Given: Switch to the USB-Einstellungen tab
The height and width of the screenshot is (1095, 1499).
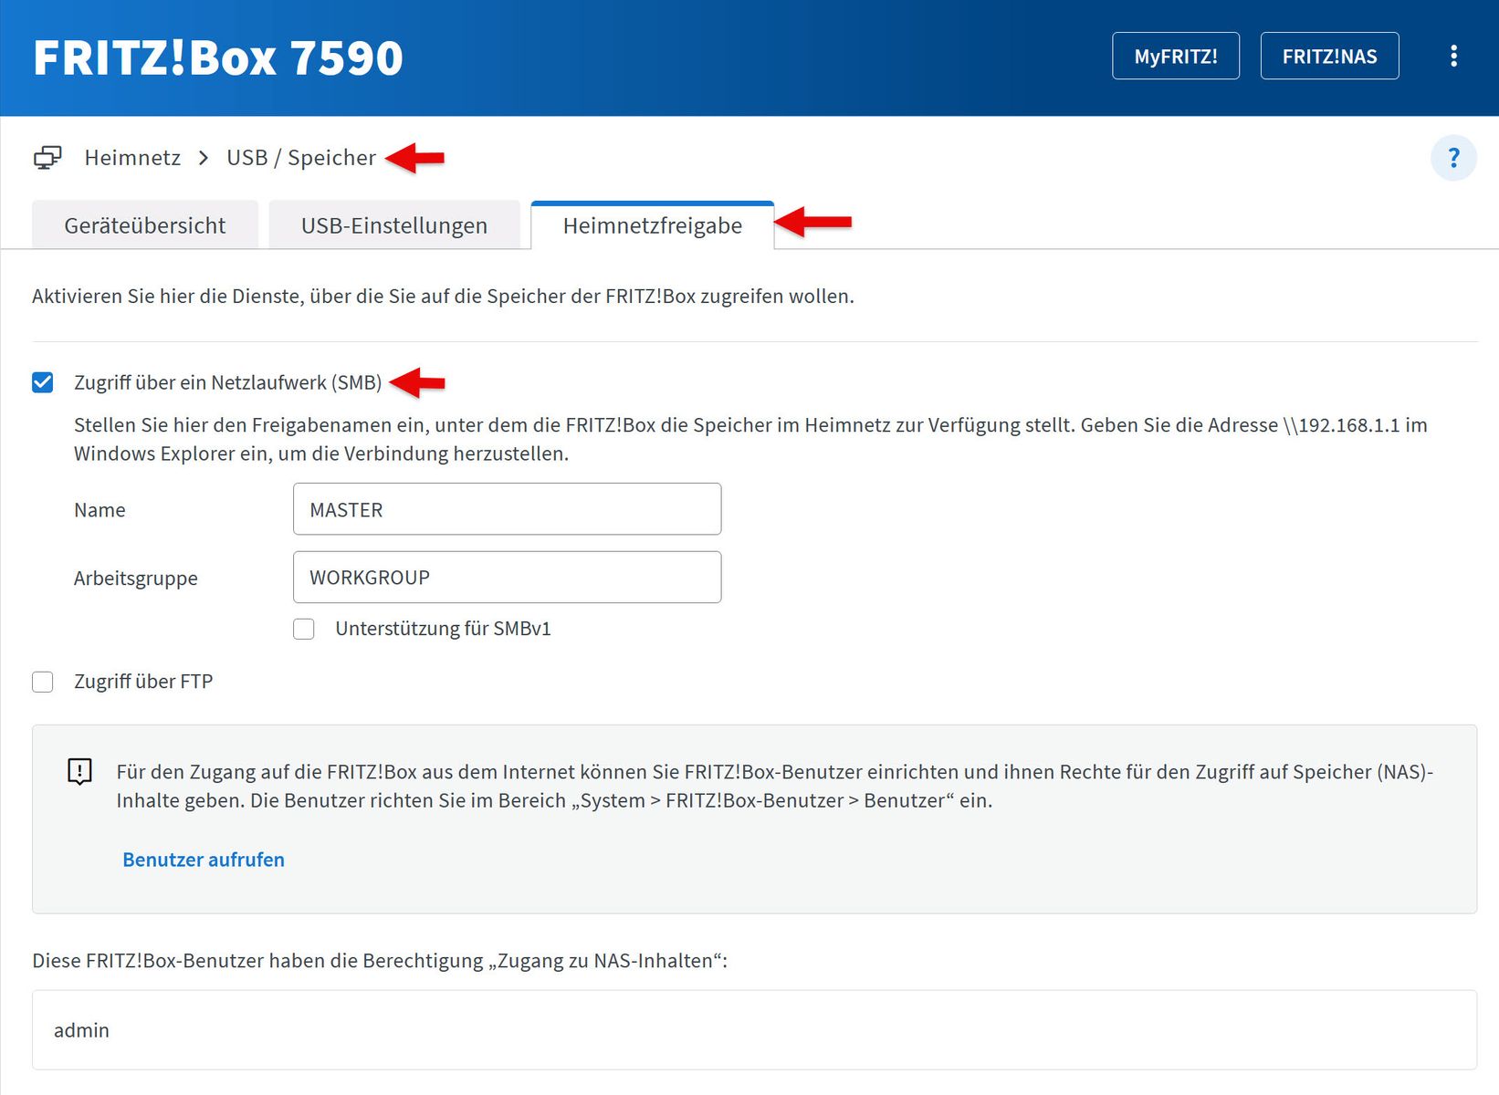Looking at the screenshot, I should pos(394,225).
